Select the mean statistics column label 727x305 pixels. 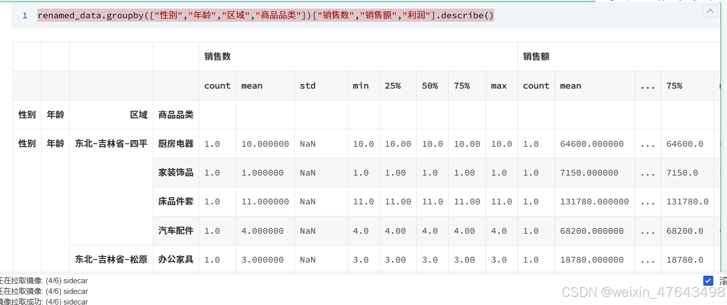pos(251,85)
